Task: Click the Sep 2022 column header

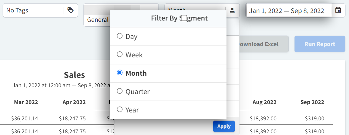Action: tap(312, 102)
